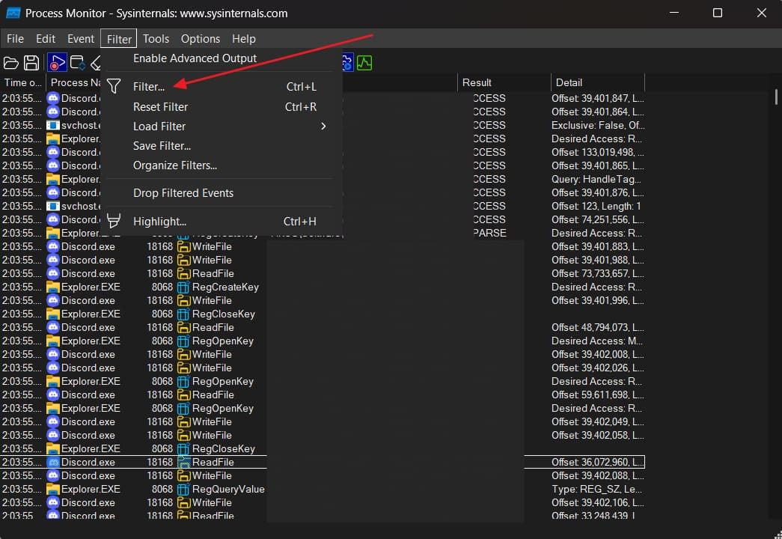Open the Options menu
The height and width of the screenshot is (539, 782).
201,38
